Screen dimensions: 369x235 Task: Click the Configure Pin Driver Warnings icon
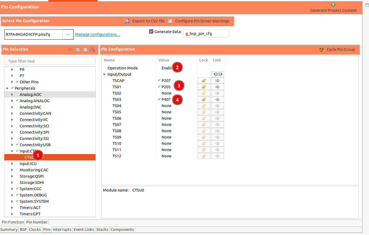[170, 21]
